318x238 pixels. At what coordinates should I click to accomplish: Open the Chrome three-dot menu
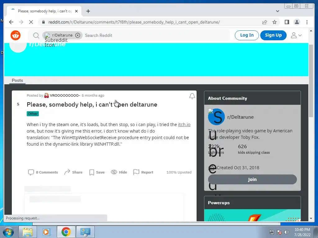pos(307,22)
